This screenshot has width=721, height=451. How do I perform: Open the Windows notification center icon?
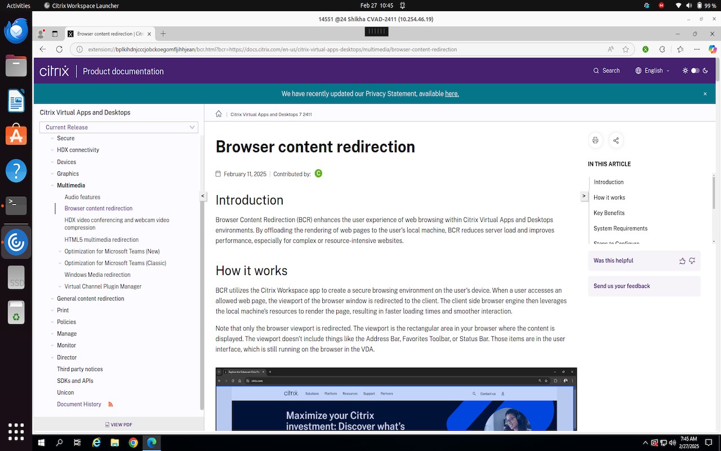click(x=709, y=443)
